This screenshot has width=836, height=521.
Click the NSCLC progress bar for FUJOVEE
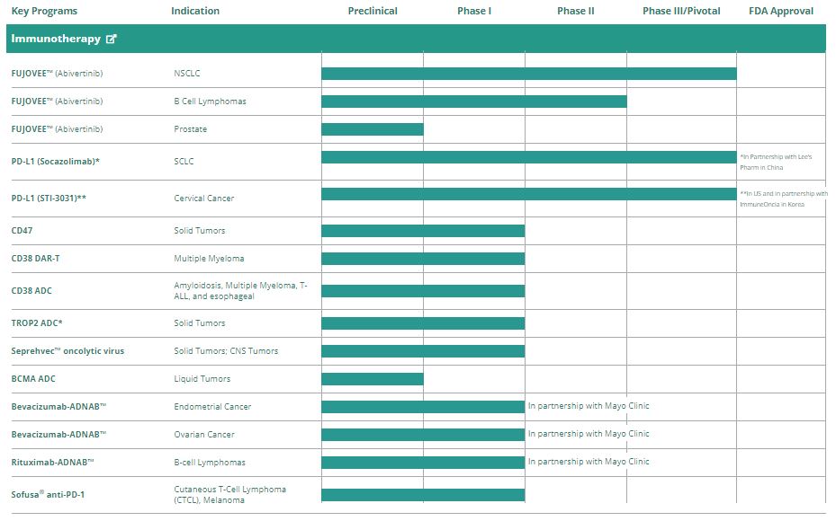coord(528,74)
